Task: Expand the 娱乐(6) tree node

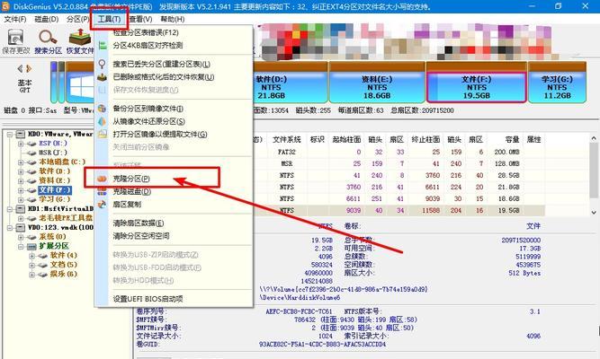Action: pos(31,275)
